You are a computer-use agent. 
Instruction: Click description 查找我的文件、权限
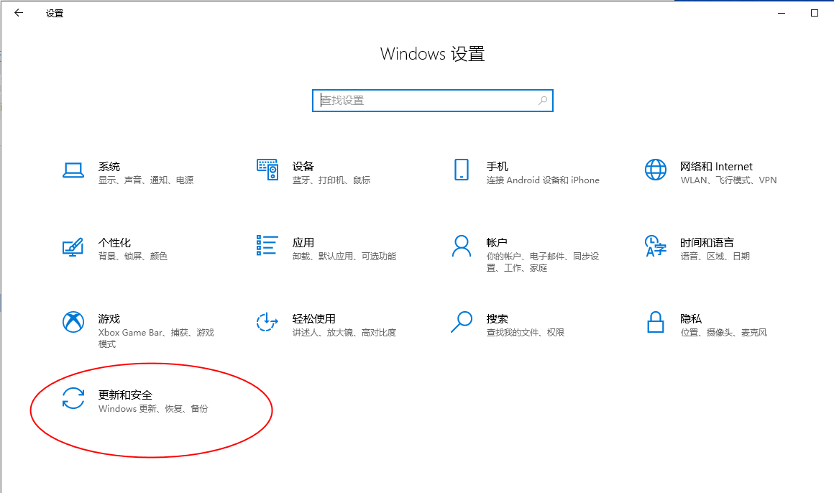526,333
